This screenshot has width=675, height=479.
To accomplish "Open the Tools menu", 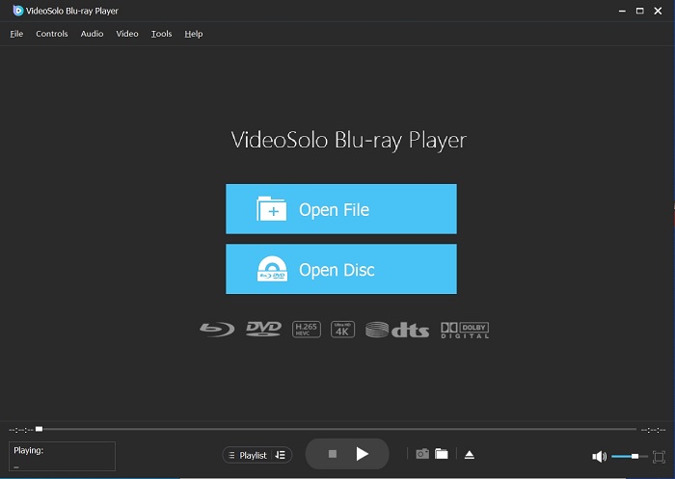I will [161, 34].
